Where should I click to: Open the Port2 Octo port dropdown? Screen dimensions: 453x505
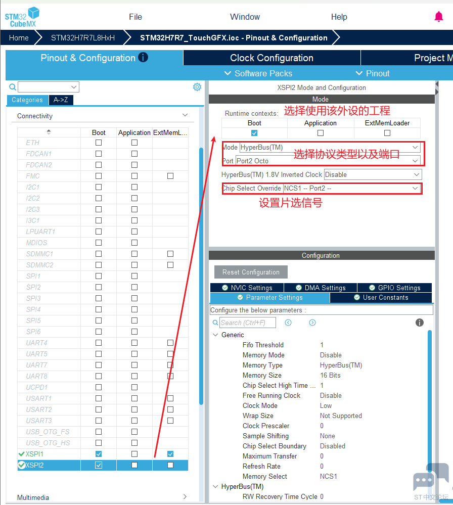tap(328, 161)
